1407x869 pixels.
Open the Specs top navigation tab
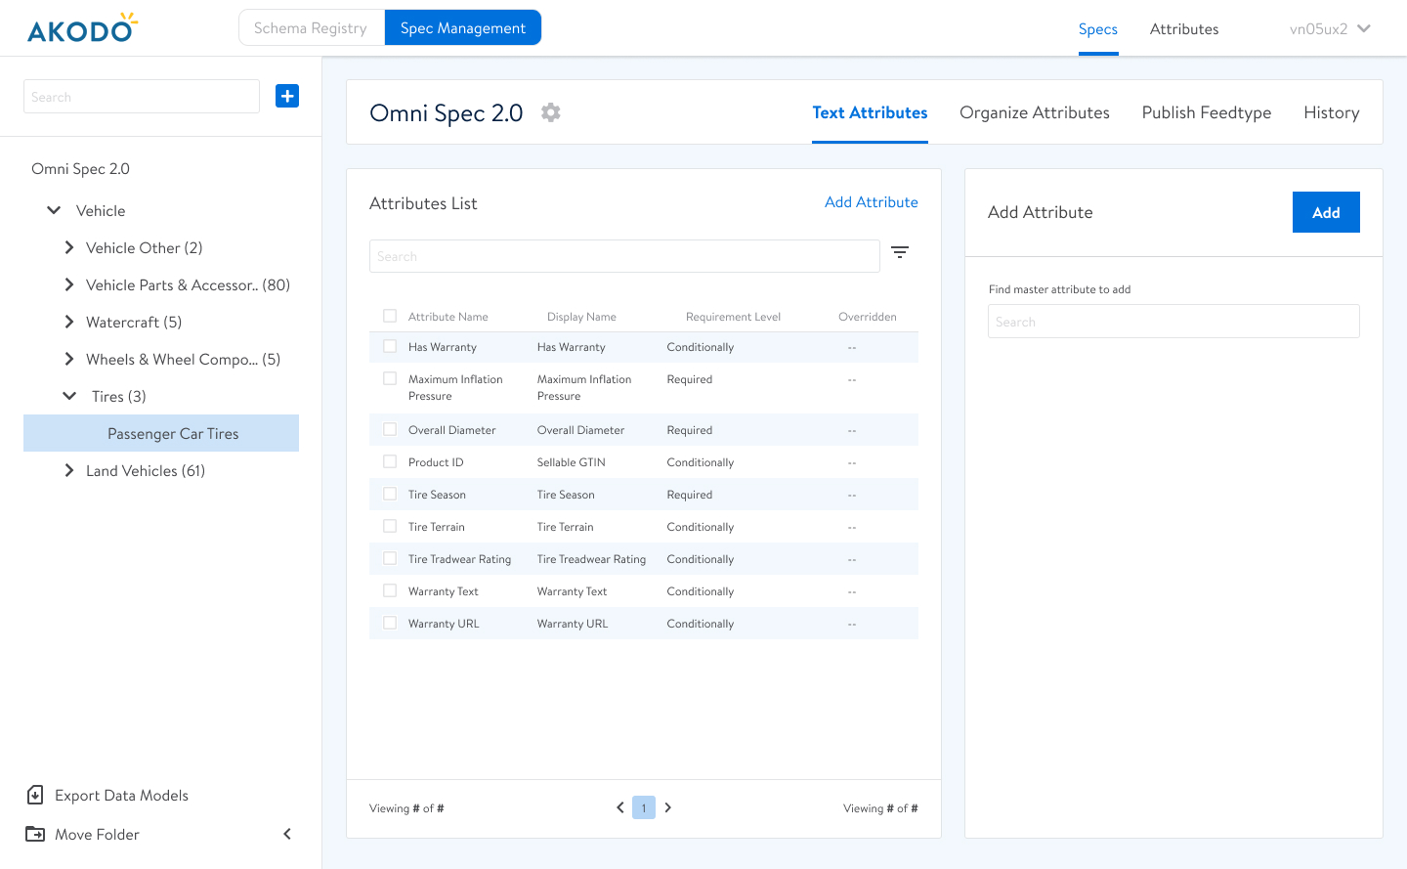coord(1098,29)
